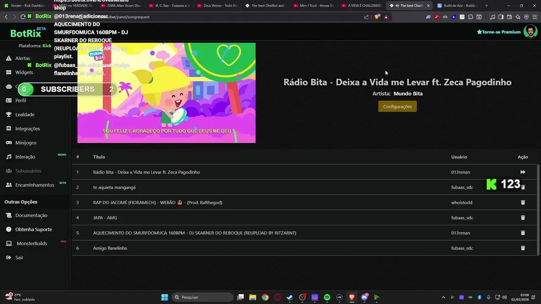Click the song list vertical scrollbar
Viewport: 541px width, 304px height.
pos(538,210)
